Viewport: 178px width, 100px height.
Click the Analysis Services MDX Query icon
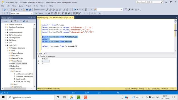point(51,10)
